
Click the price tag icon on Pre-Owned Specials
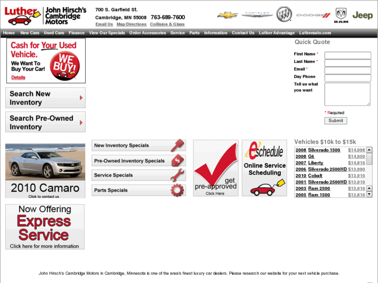pyautogui.click(x=178, y=160)
